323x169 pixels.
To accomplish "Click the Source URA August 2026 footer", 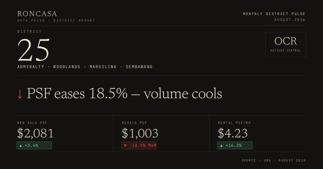I will point(273,160).
